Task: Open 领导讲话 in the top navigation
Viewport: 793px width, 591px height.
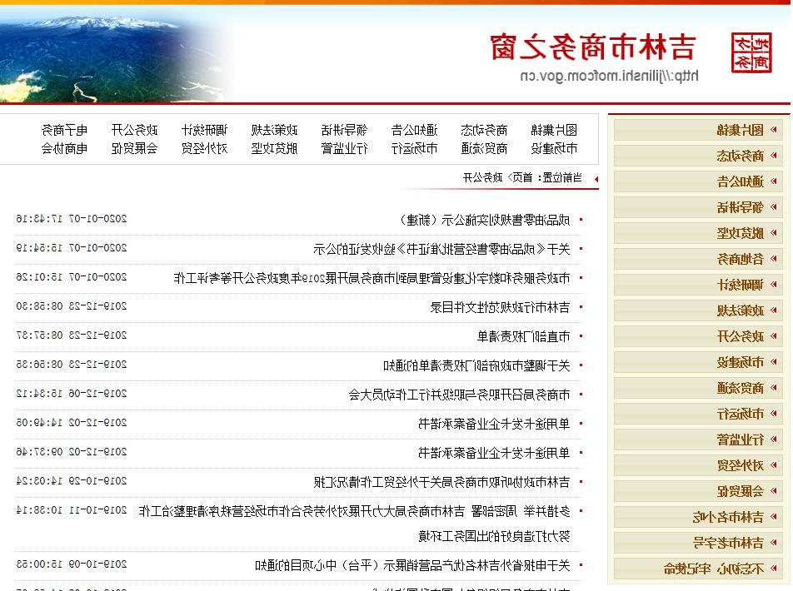Action: click(344, 131)
